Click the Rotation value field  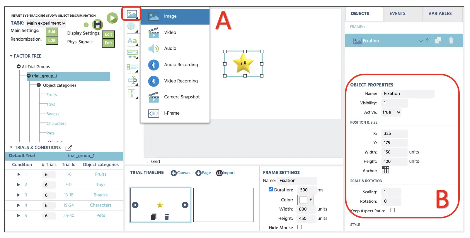pyautogui.click(x=391, y=201)
